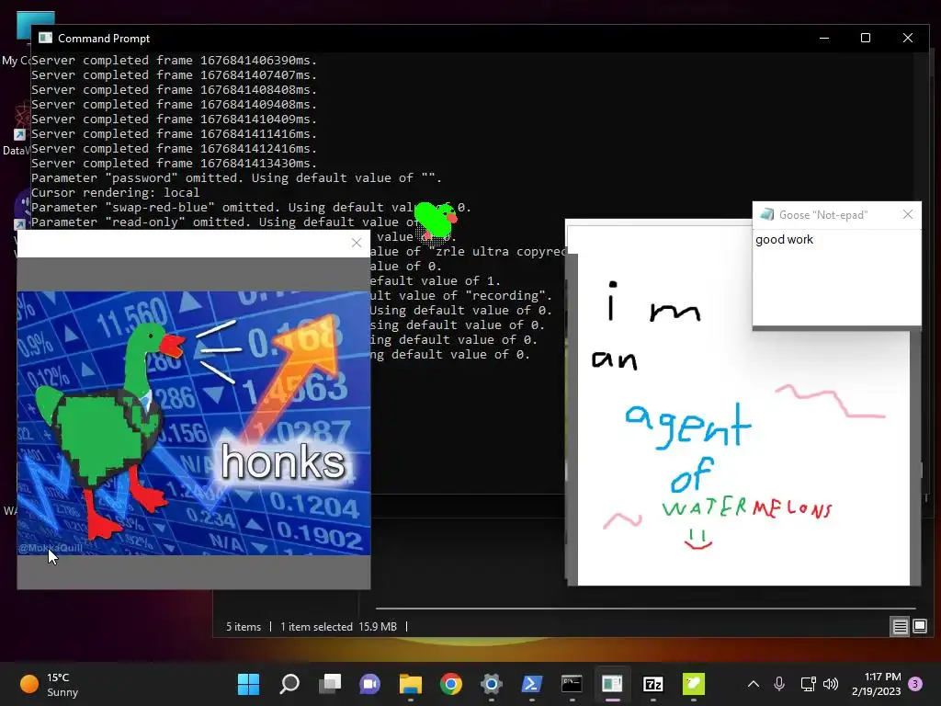Image resolution: width=941 pixels, height=706 pixels.
Task: Open the volume control tray icon
Action: pos(831,684)
